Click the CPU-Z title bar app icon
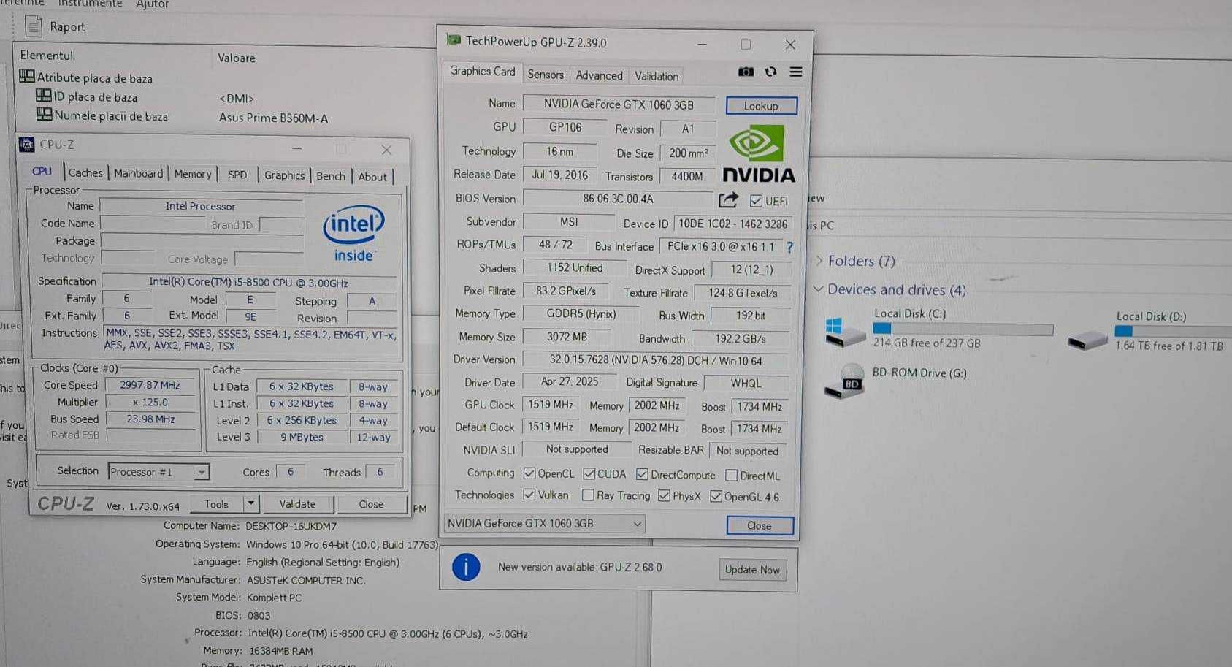The image size is (1232, 667). point(27,145)
